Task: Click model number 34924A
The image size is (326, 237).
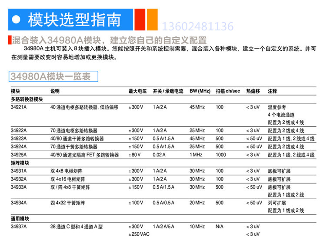Action: click(19, 147)
